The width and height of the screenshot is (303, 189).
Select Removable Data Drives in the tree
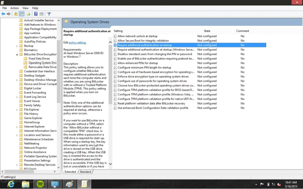(43, 67)
